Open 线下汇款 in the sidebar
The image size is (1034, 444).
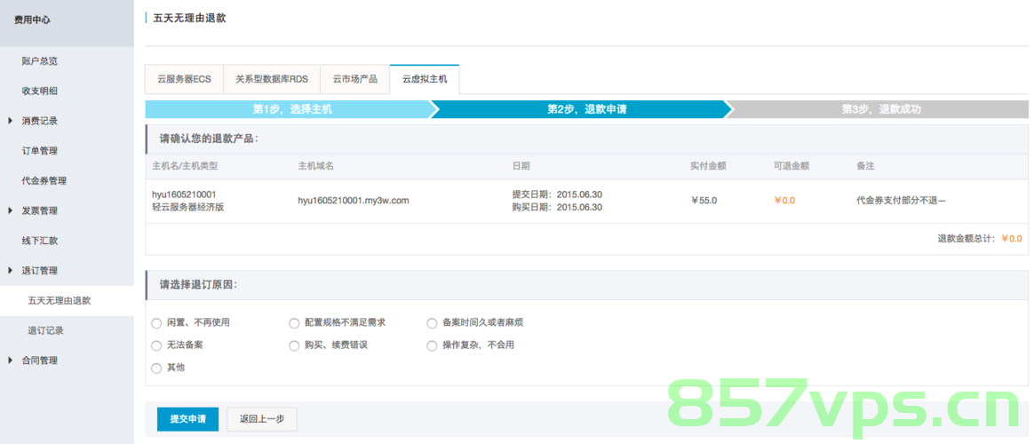pos(40,241)
